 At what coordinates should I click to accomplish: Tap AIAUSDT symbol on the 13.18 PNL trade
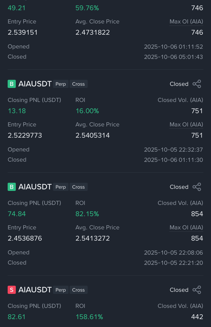coord(35,84)
